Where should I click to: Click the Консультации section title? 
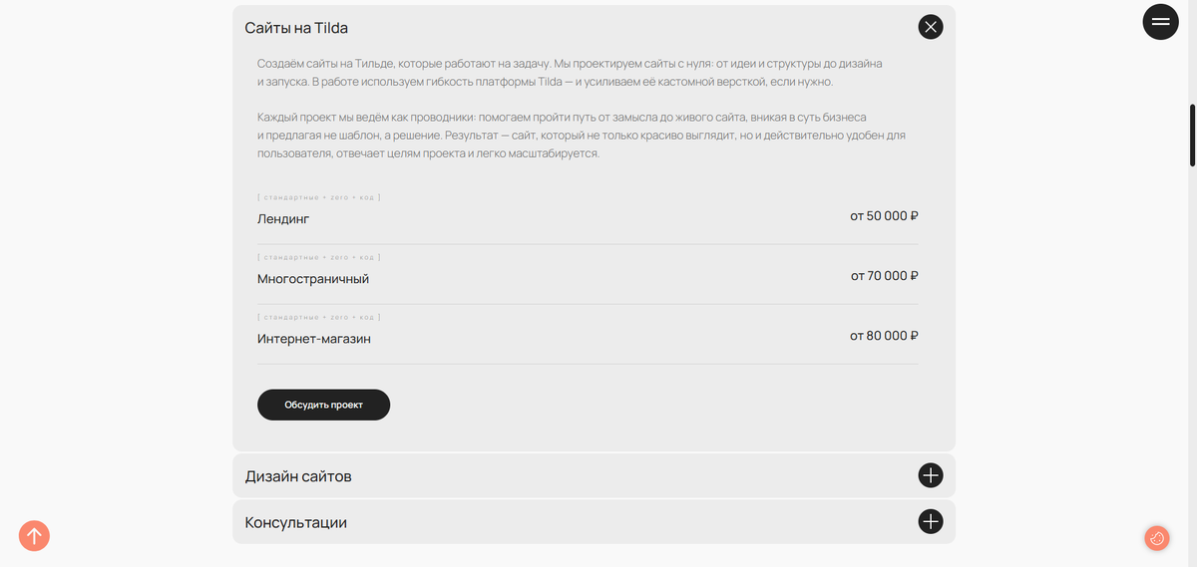pos(296,522)
